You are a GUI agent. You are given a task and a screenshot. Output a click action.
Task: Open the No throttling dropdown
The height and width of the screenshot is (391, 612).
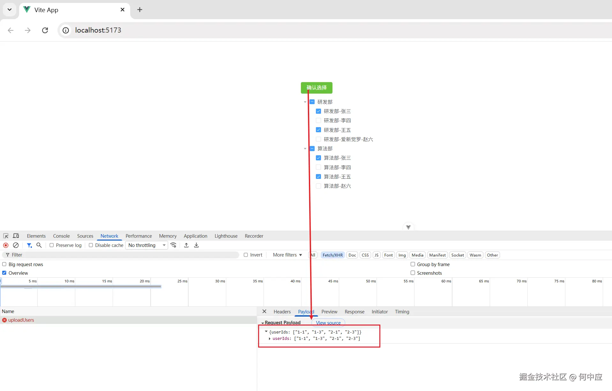tap(147, 245)
